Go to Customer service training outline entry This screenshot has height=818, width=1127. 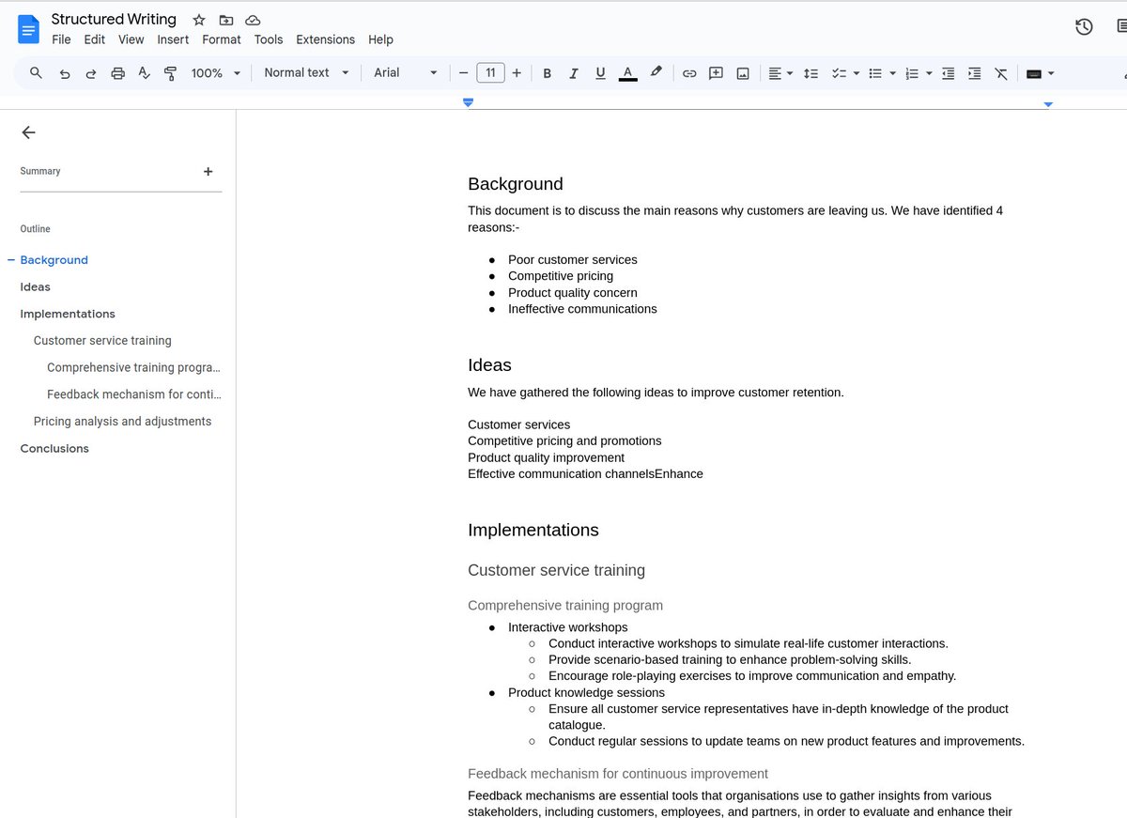(x=102, y=341)
